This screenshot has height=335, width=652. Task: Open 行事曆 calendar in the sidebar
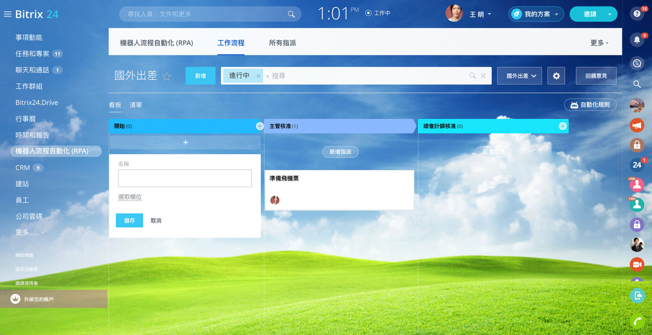point(25,119)
